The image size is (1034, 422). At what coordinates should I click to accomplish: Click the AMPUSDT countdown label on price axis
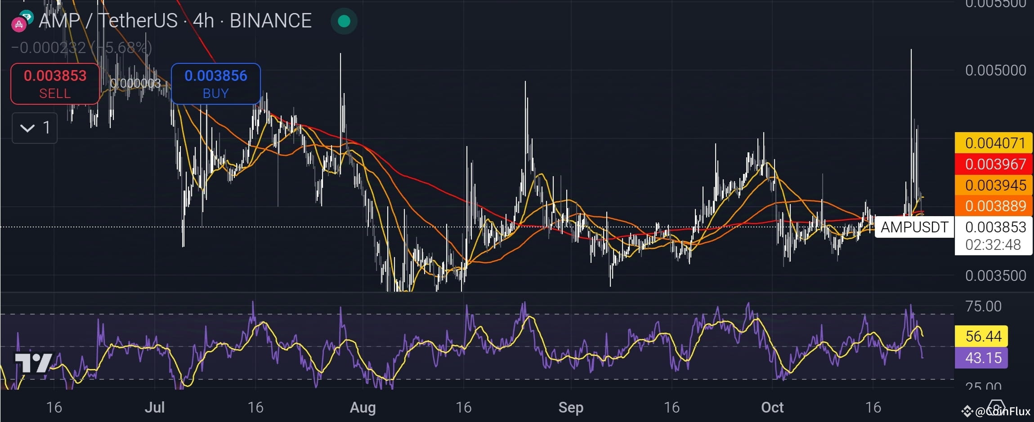pos(914,227)
